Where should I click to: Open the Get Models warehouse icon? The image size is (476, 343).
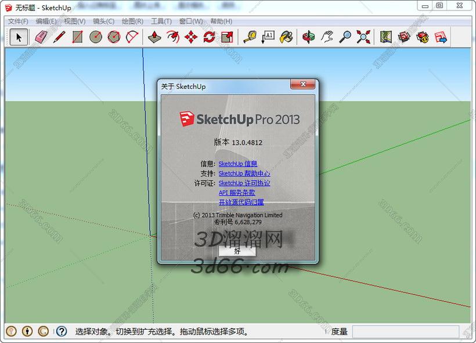click(x=404, y=37)
